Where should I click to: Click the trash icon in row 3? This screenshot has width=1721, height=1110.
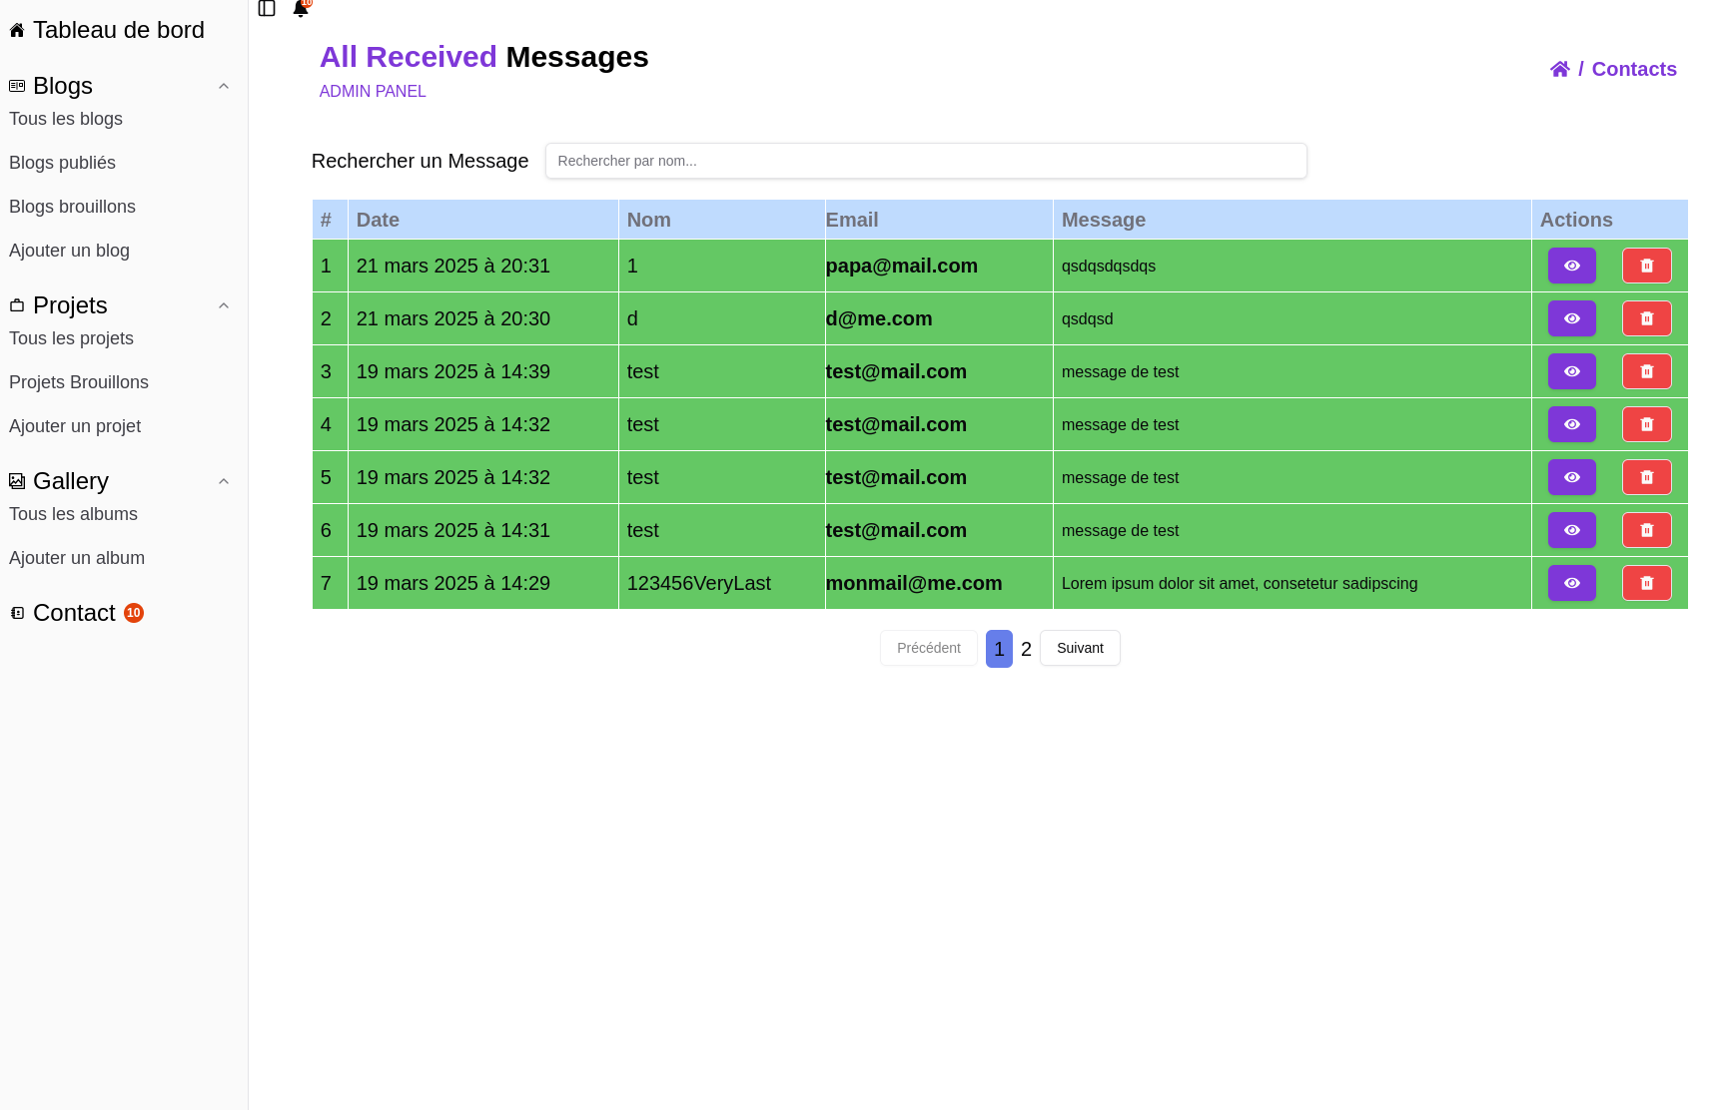(x=1646, y=371)
